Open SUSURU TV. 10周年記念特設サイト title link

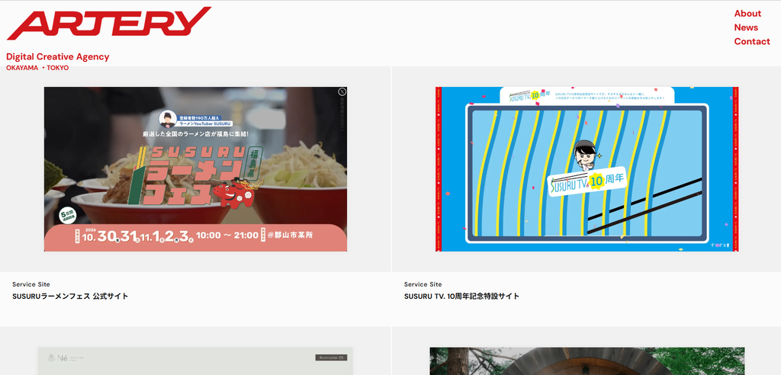[461, 296]
